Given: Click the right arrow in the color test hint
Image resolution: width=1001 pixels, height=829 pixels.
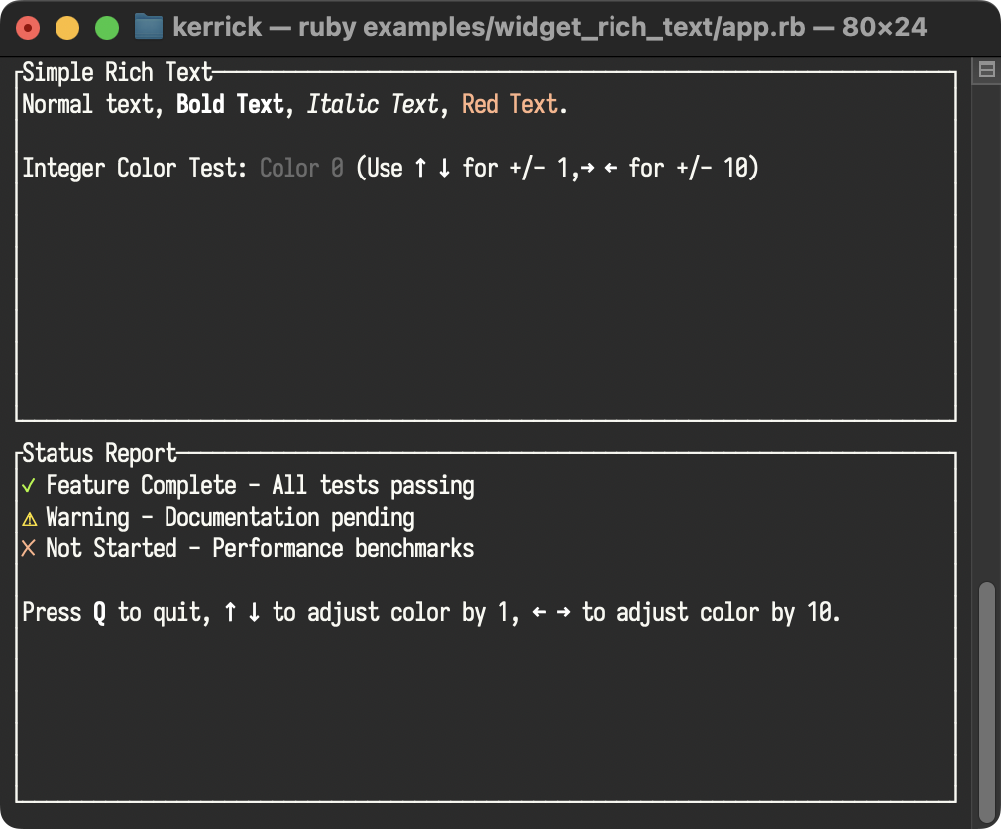Looking at the screenshot, I should pyautogui.click(x=587, y=168).
